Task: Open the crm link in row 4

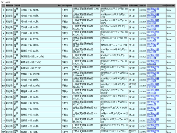Action: [x=153, y=33]
